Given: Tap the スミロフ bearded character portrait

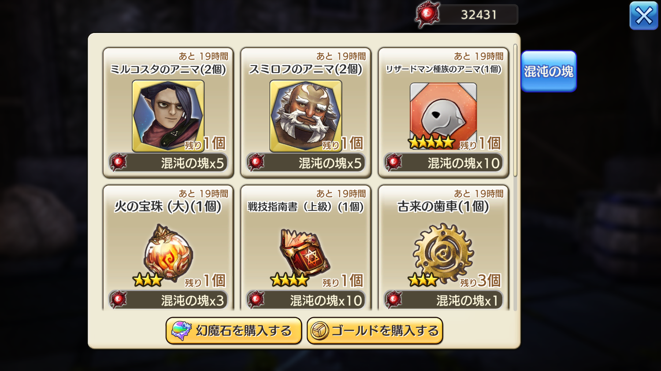Looking at the screenshot, I should click(x=305, y=116).
